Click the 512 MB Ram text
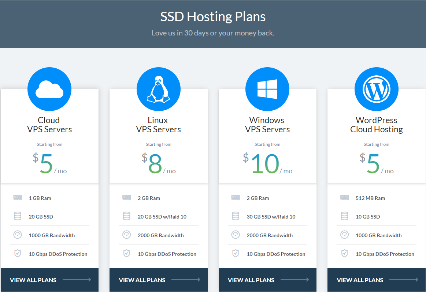 [370, 198]
